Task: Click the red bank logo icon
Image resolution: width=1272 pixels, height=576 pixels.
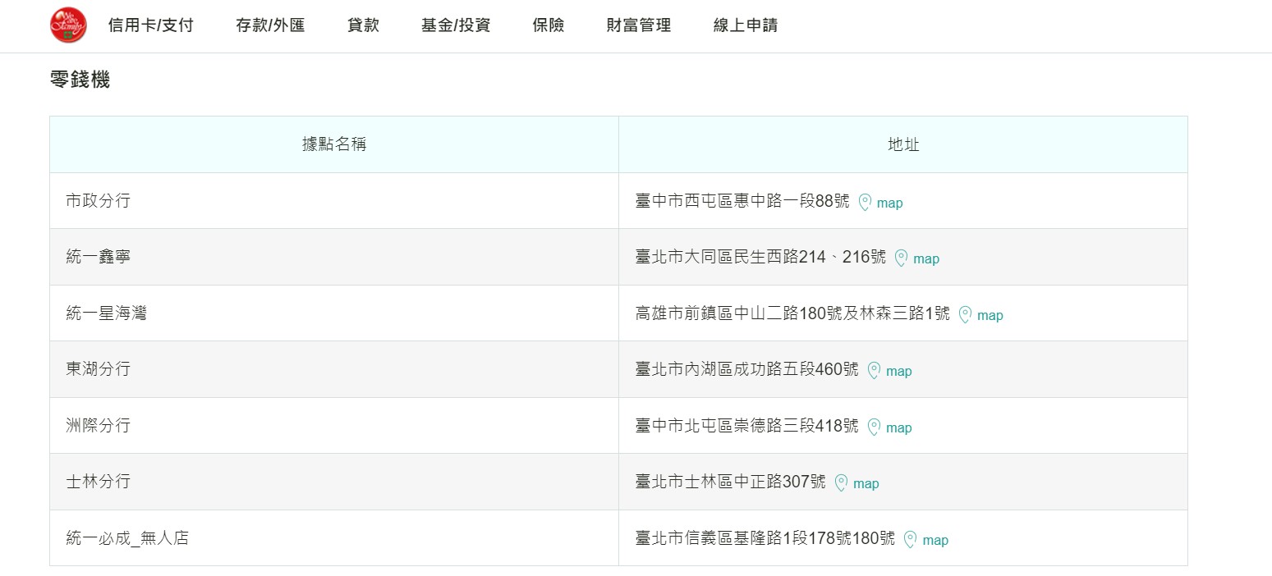Action: point(68,25)
